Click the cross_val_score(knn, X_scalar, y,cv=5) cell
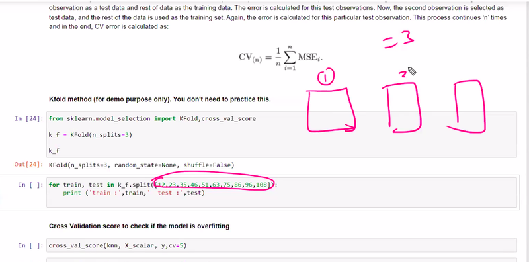The image size is (529, 262). click(282, 246)
